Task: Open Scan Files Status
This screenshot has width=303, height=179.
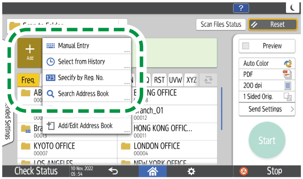Action: pos(220,25)
